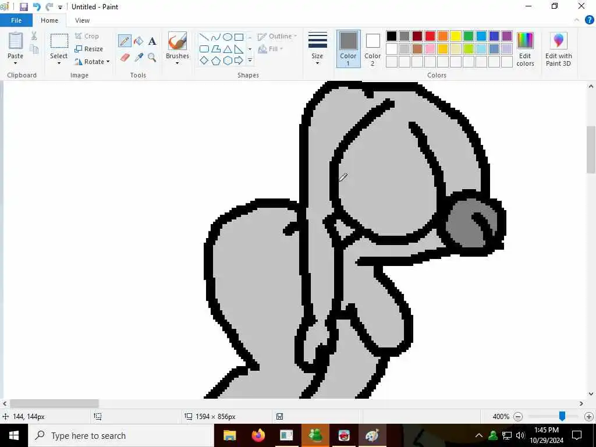Click Edit with Paint 3D
Screen dimensions: 596x447
tap(558, 49)
